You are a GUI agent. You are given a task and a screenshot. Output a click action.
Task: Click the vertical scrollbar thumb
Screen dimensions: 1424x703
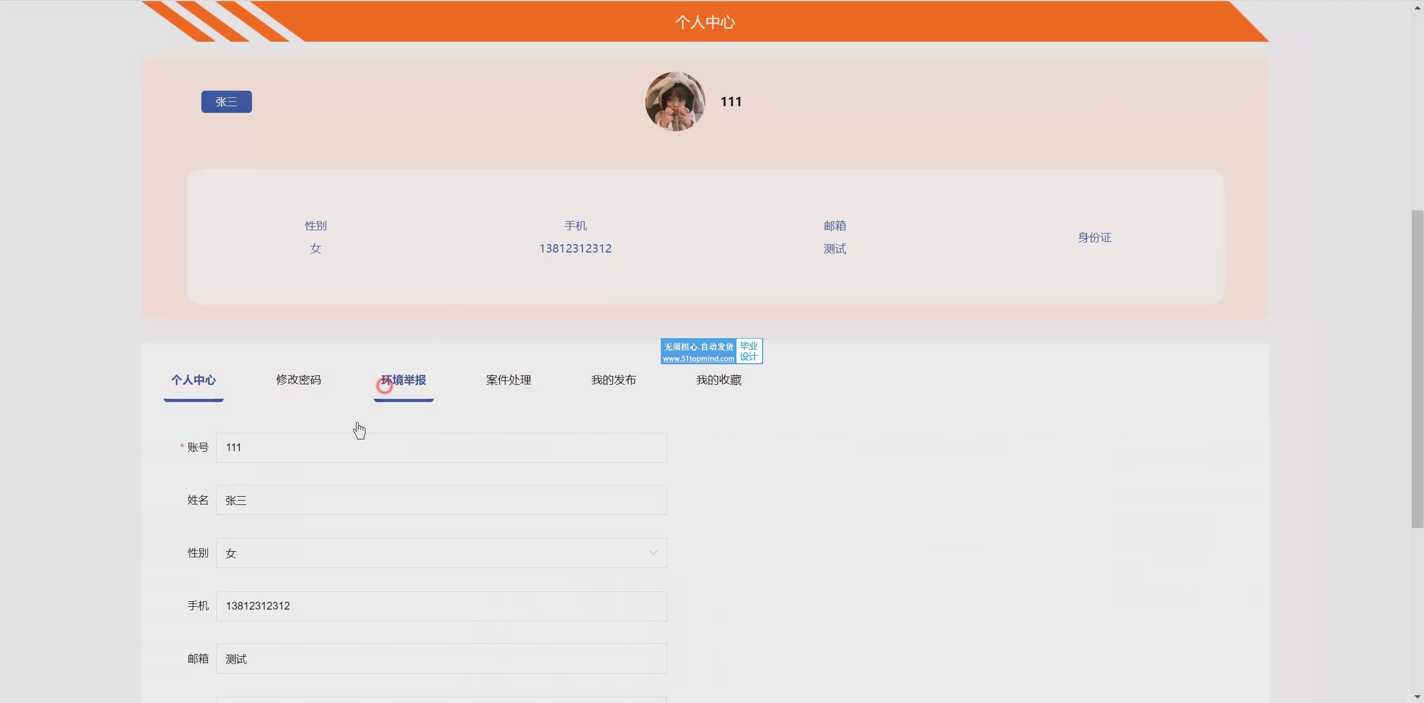1417,369
